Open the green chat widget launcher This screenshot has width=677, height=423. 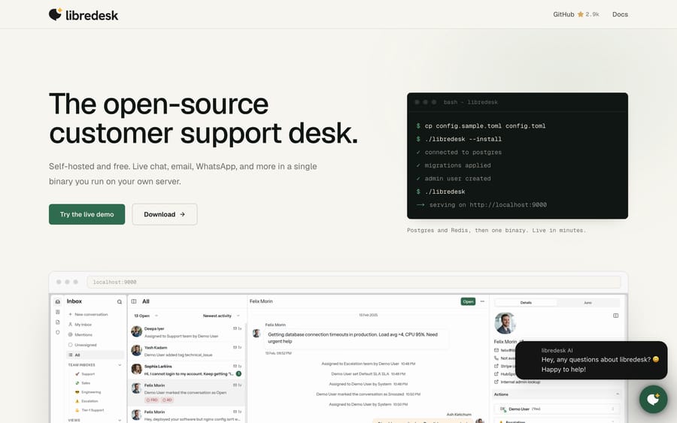pyautogui.click(x=653, y=399)
